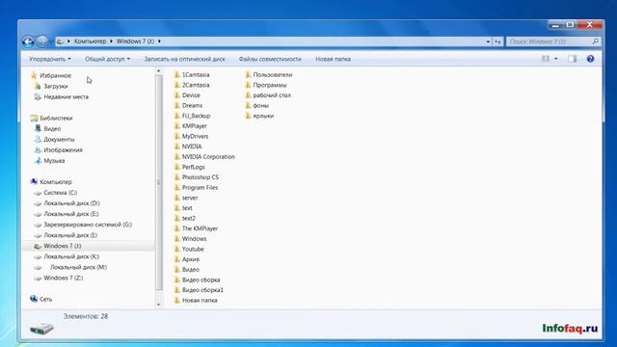Select Локальный диск (D:)

click(x=71, y=203)
